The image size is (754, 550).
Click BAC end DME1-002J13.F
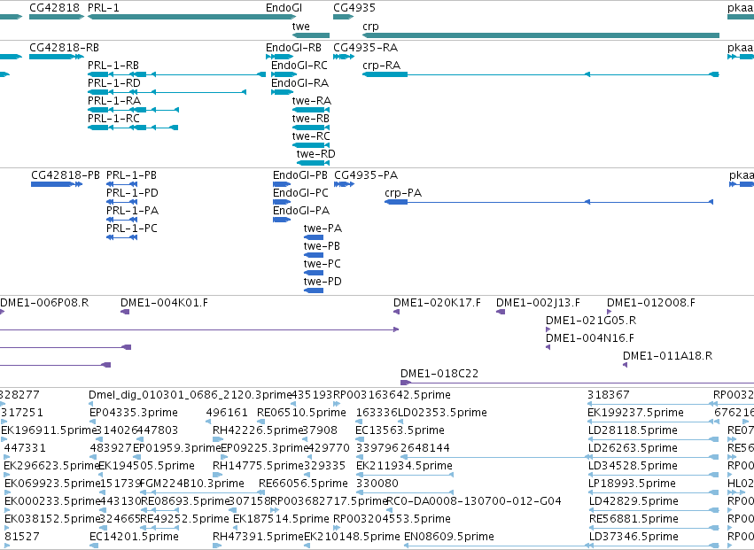[x=538, y=303]
